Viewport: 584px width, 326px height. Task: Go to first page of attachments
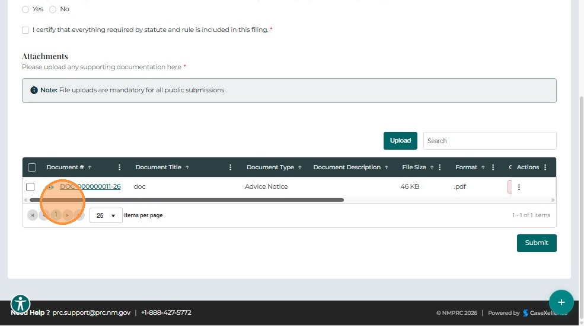tap(33, 215)
